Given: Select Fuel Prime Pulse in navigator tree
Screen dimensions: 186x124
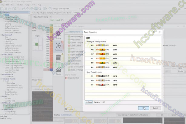Looking at the screenshot, I should pos(10,22).
